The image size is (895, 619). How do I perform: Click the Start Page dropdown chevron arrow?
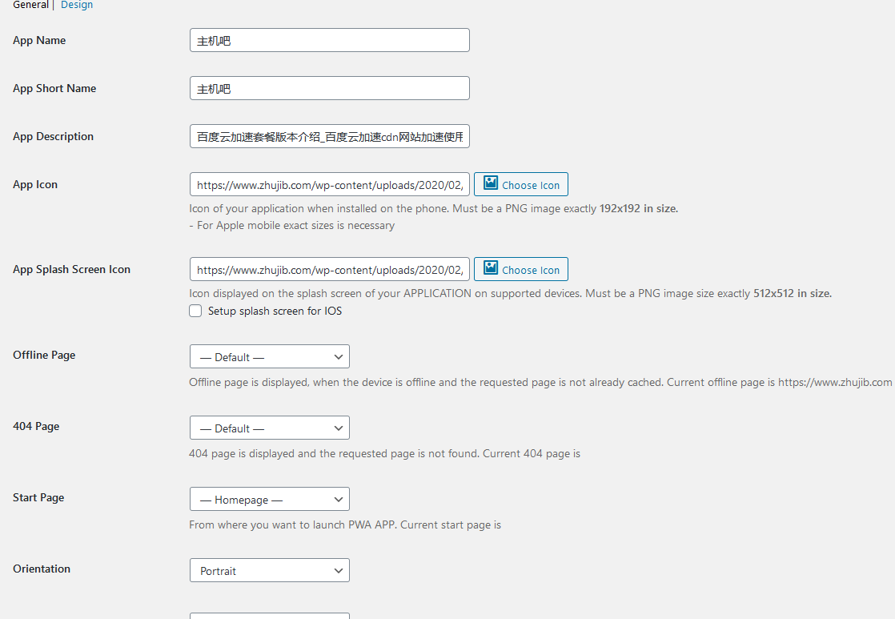pyautogui.click(x=339, y=500)
